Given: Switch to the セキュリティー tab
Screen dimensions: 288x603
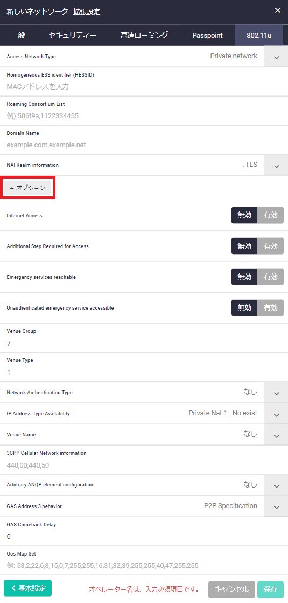Looking at the screenshot, I should pos(73,36).
